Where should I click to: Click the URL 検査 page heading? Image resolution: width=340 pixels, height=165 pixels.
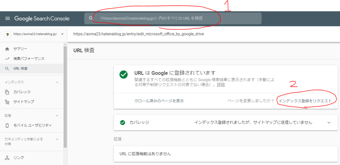click(84, 51)
